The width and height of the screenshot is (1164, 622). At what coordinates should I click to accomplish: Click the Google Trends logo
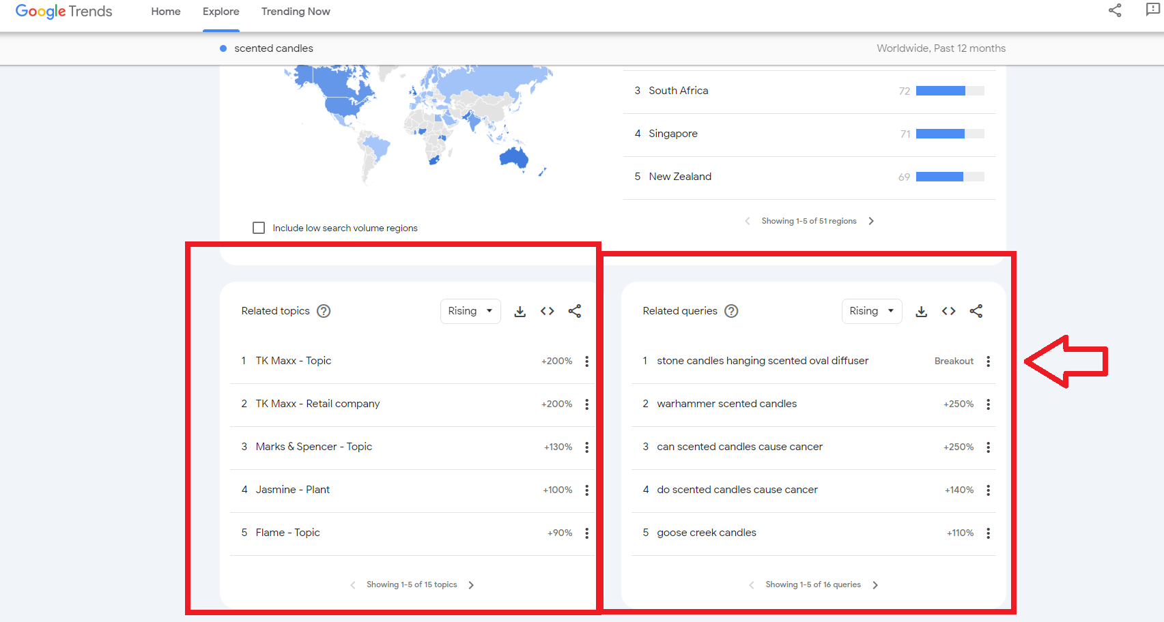tap(63, 12)
